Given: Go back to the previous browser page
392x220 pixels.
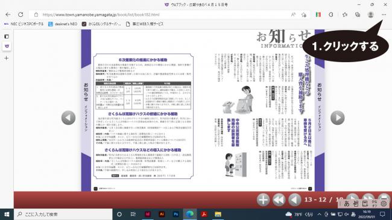Looking at the screenshot, I should coord(8,14).
